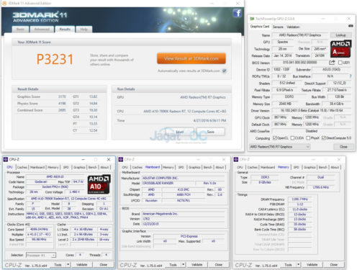Click the GPU-Z title bar app icon
357x270 pixels.
(x=252, y=19)
